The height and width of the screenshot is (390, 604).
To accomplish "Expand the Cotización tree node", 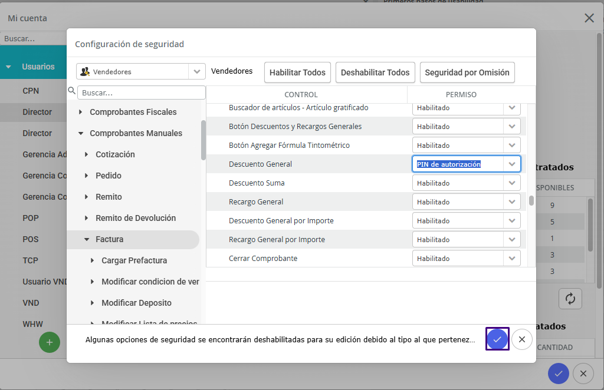I will [x=87, y=154].
